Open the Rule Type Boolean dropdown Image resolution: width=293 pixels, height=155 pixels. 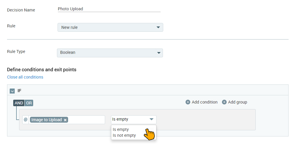click(110, 53)
